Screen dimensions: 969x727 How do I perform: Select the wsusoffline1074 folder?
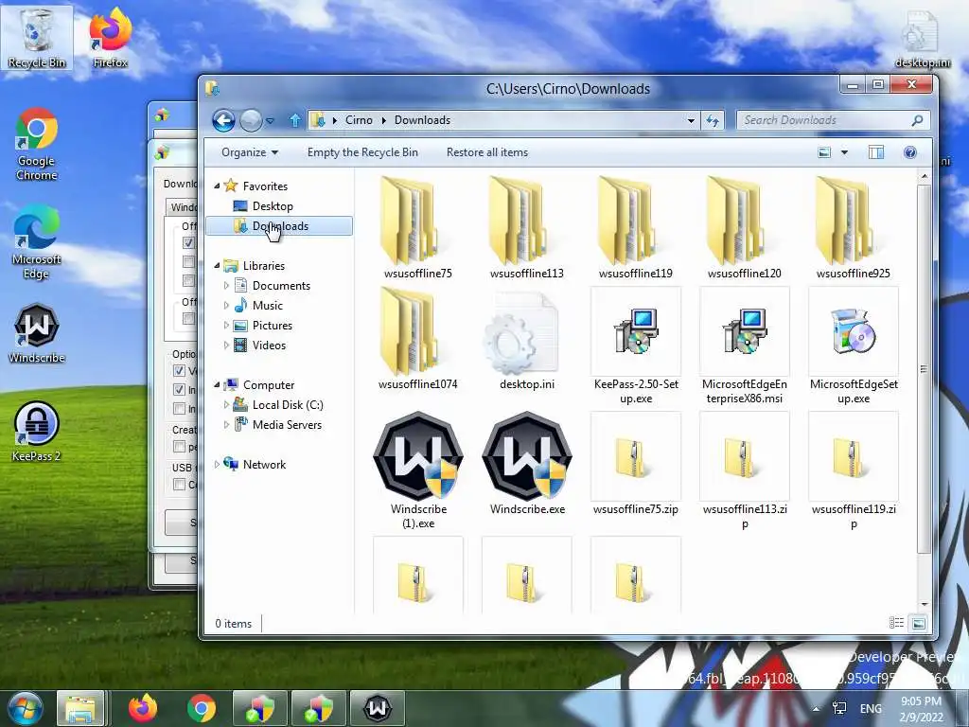click(x=417, y=339)
